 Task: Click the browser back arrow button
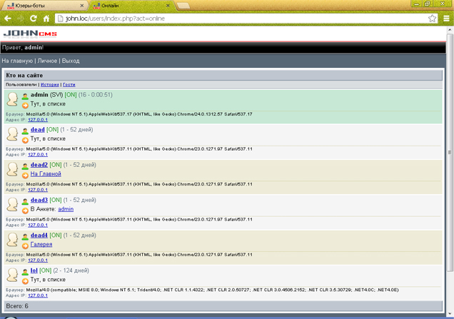pyautogui.click(x=9, y=19)
